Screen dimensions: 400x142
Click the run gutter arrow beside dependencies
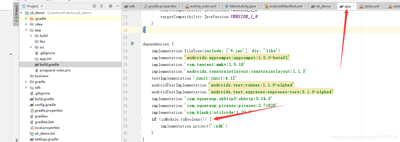[x=133, y=44]
